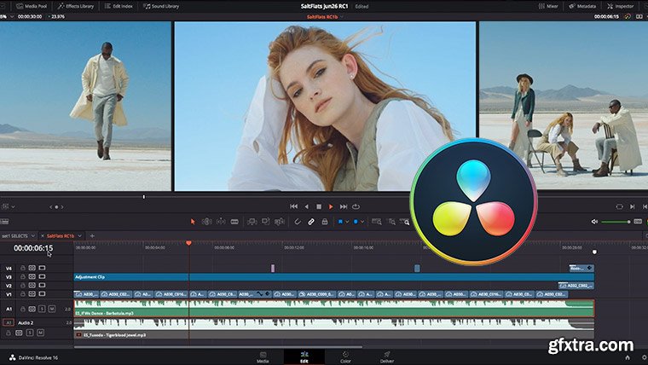Toggle lock on video track V1
This screenshot has width=648, height=365.
(22, 293)
